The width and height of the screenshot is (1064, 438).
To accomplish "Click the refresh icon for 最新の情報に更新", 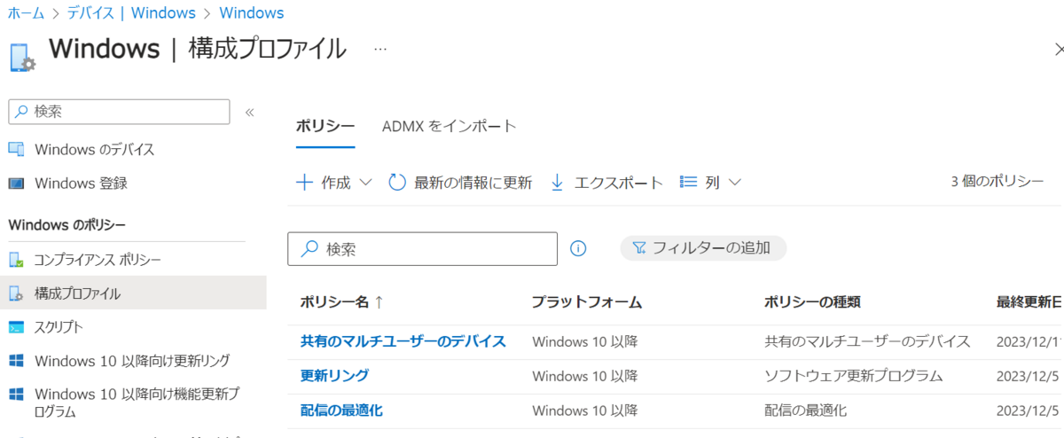I will pos(398,183).
